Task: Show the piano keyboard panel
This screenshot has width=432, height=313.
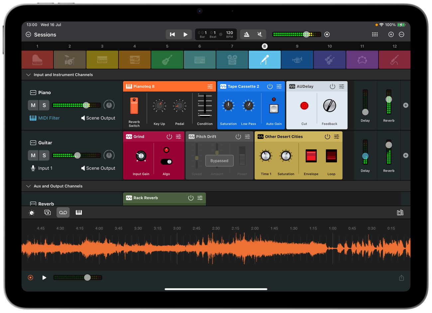Action: click(x=79, y=213)
